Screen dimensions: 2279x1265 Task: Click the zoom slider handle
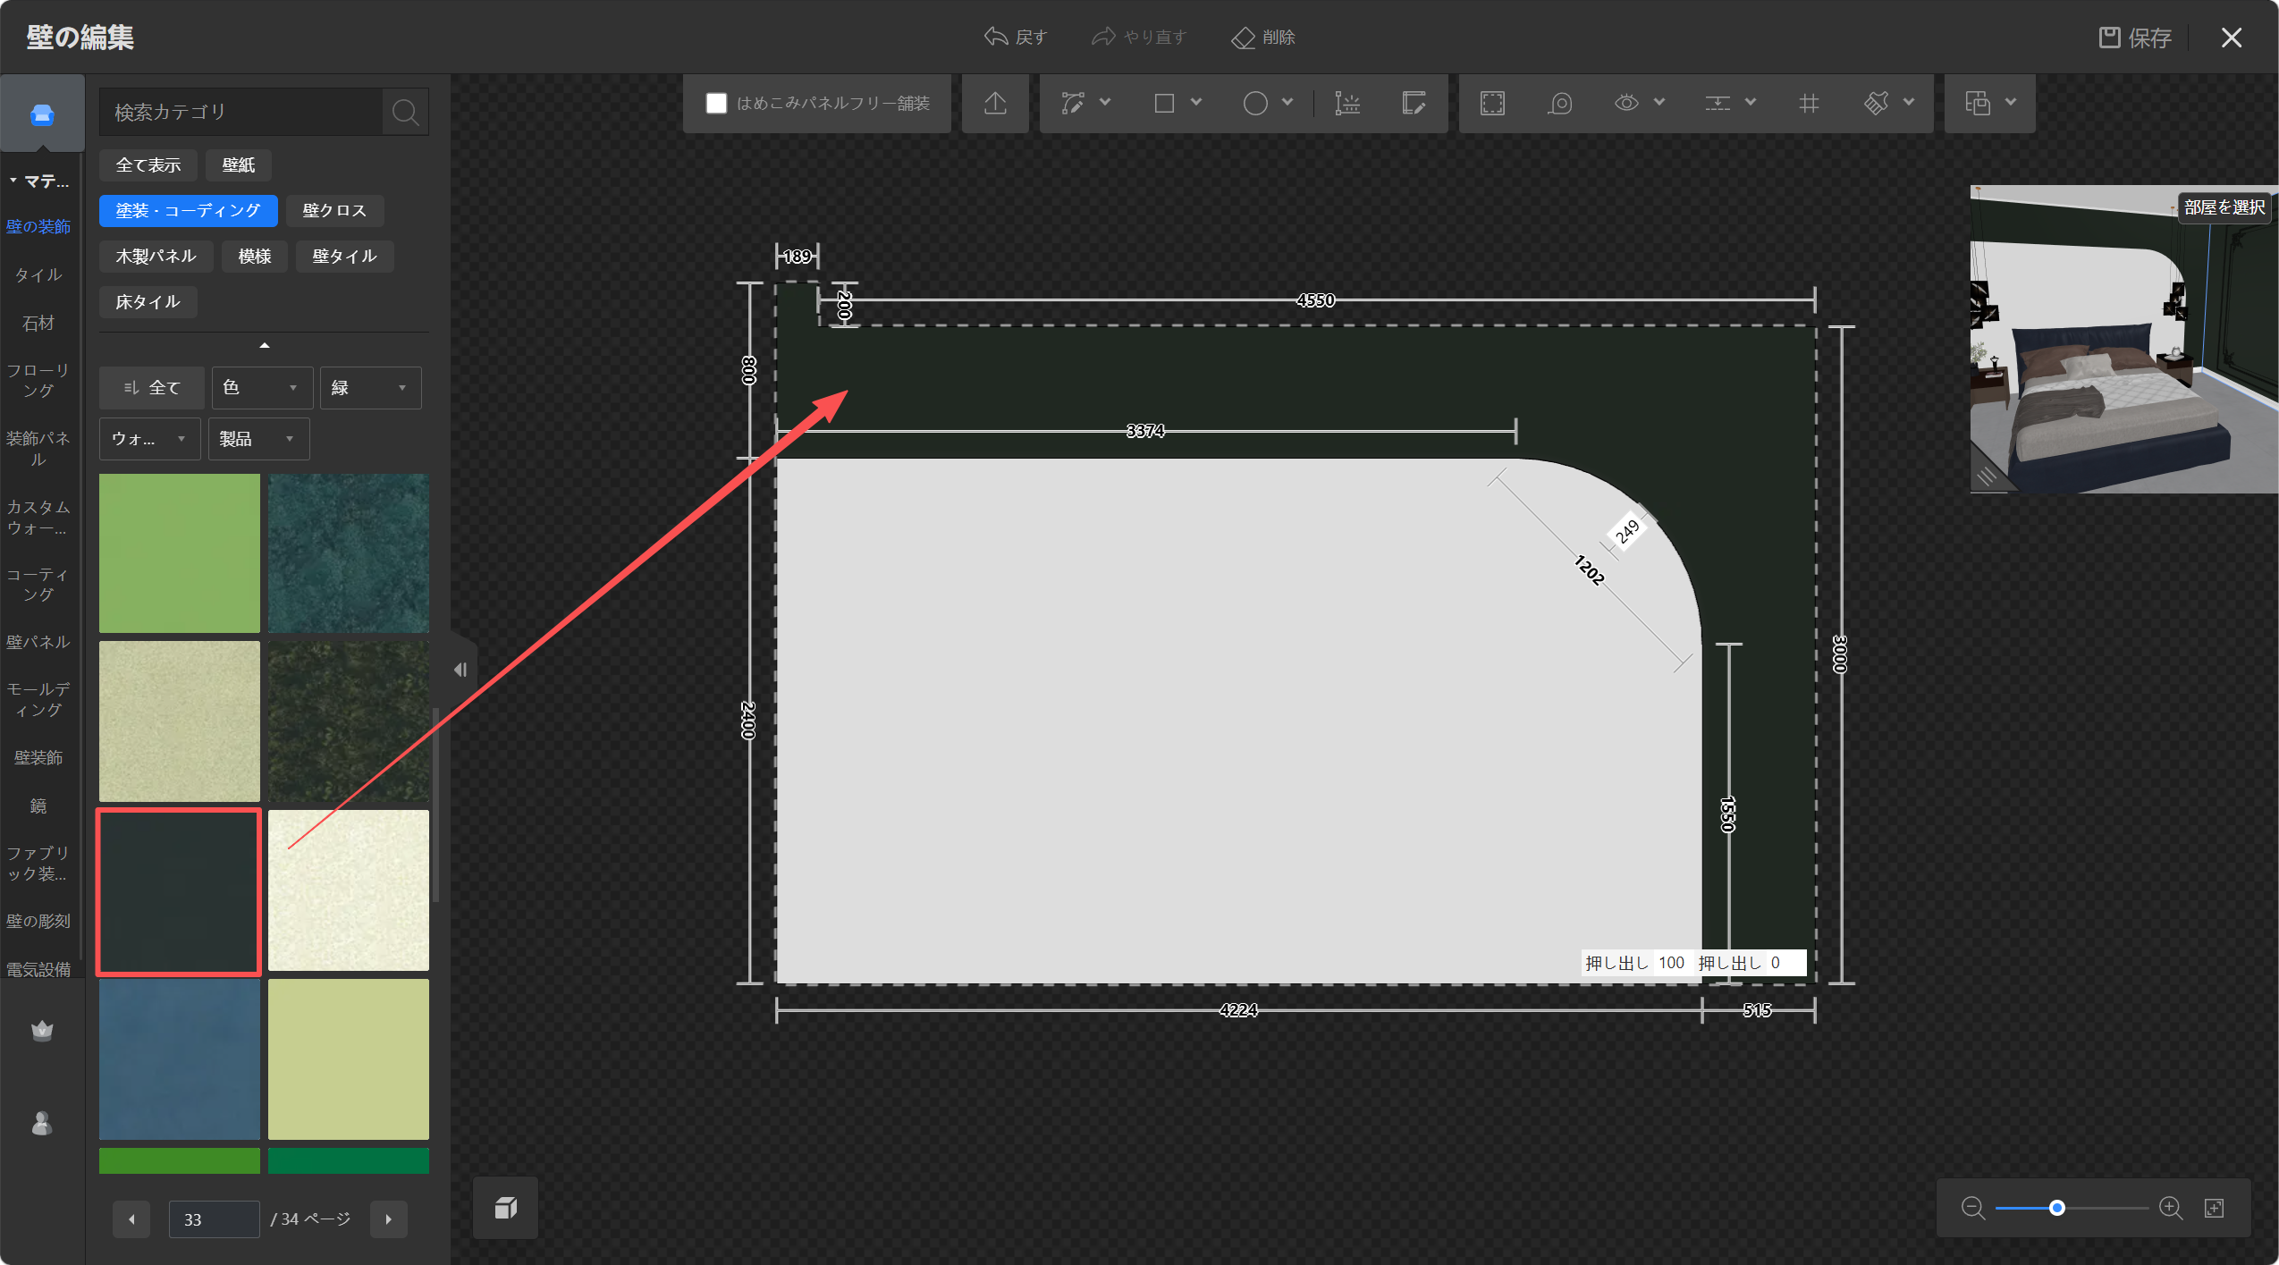coord(2057,1208)
